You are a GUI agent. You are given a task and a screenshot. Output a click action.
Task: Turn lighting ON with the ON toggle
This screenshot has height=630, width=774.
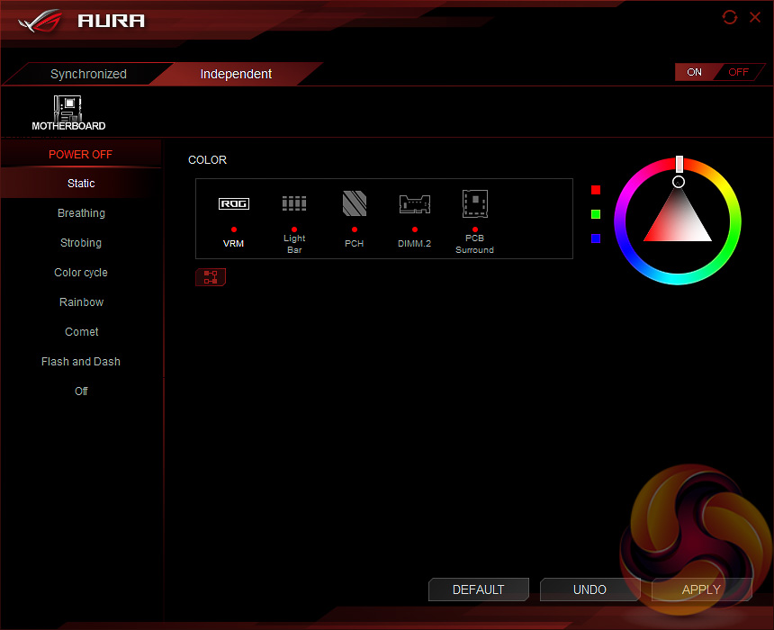694,72
